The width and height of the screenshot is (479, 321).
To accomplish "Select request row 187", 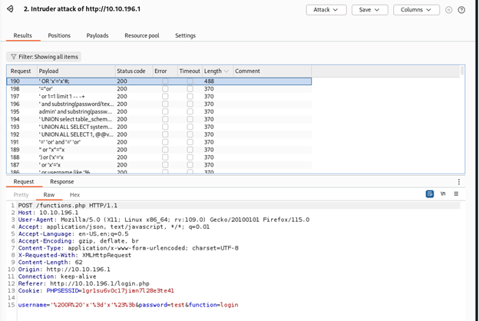I will point(159,165).
